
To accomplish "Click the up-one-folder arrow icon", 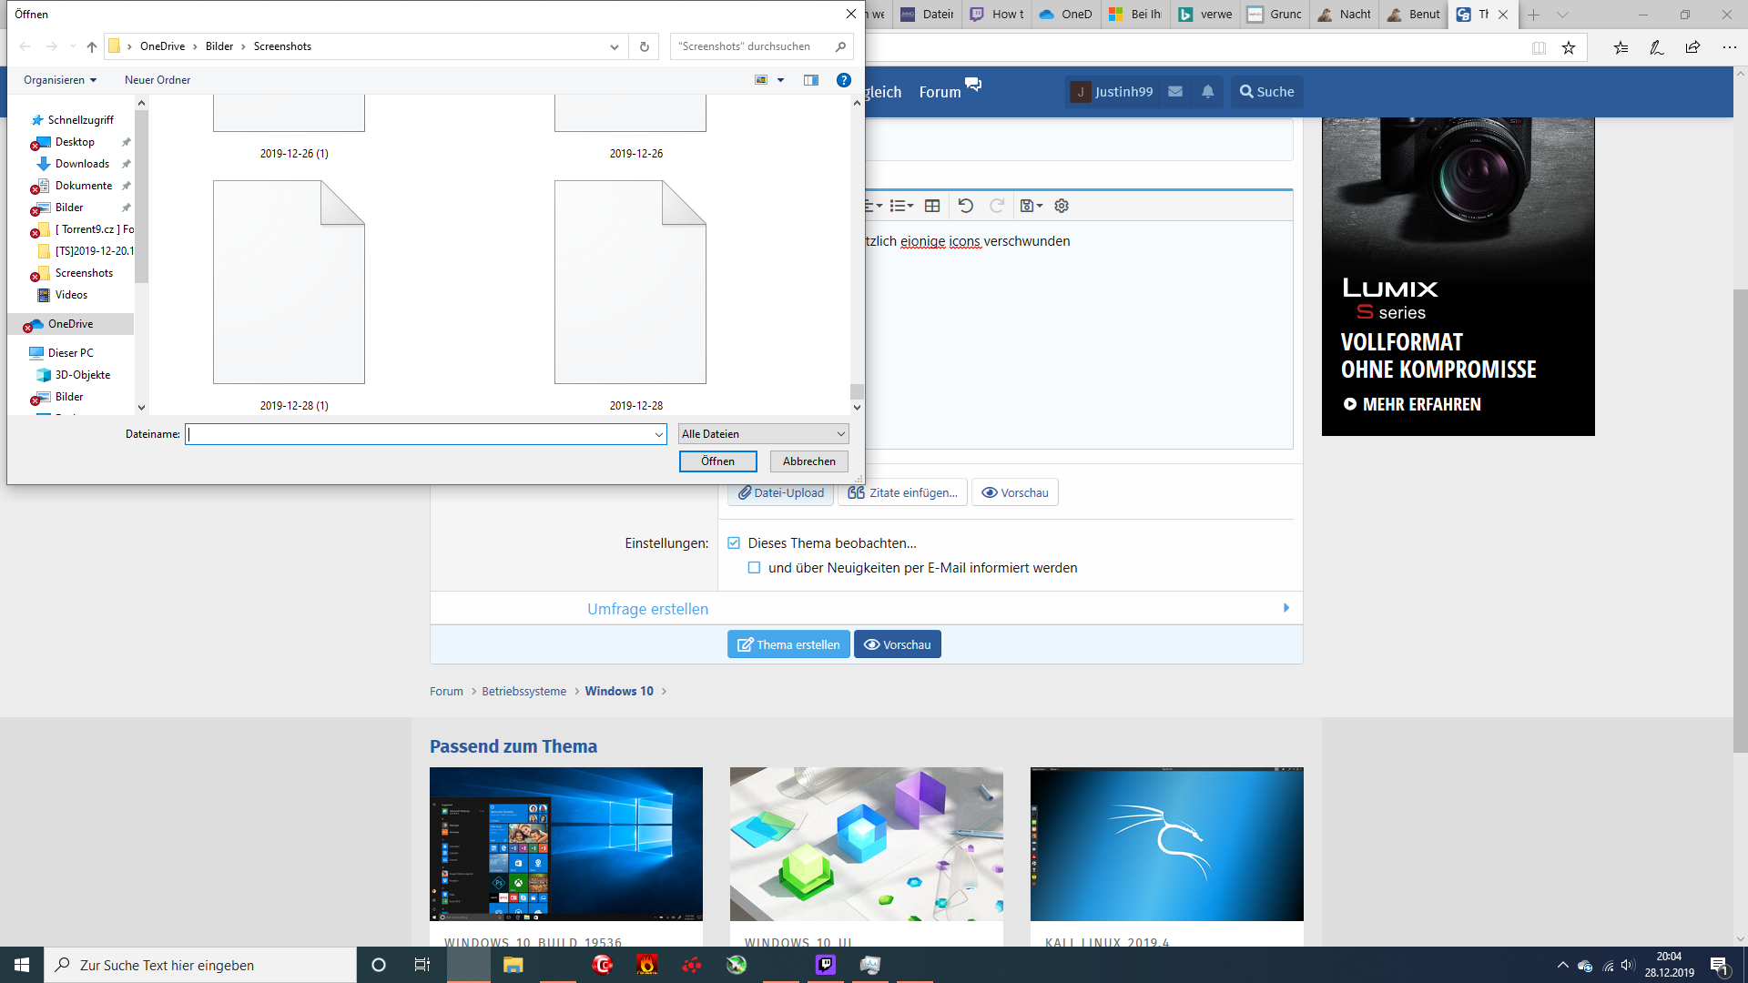I will pyautogui.click(x=91, y=46).
